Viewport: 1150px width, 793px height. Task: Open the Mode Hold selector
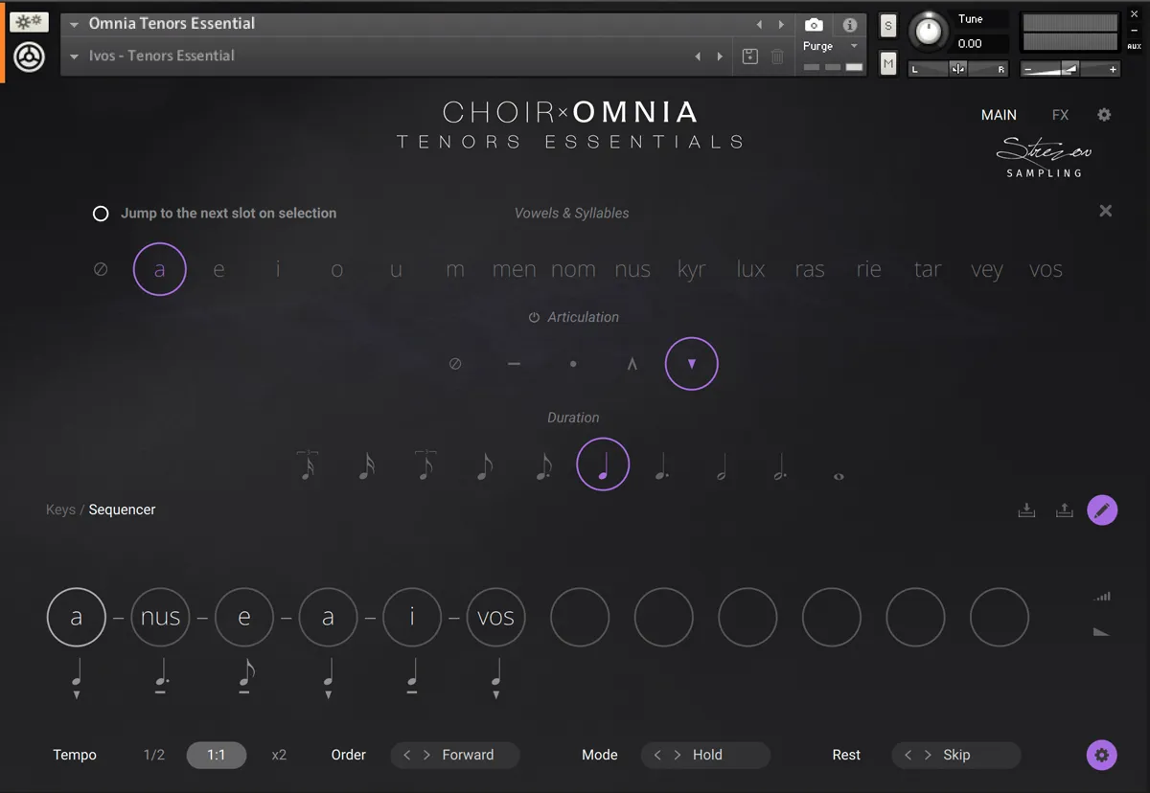click(706, 755)
